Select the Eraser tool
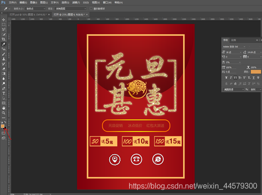 pos(3,69)
